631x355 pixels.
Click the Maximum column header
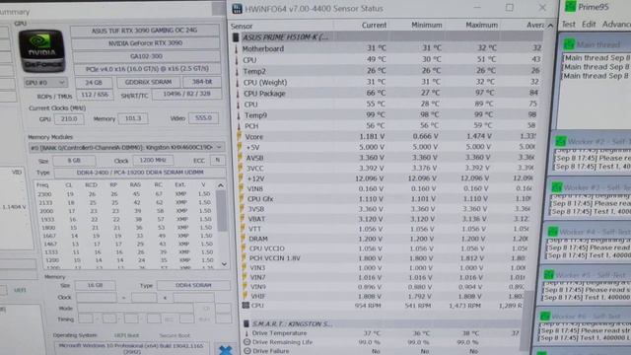click(482, 26)
